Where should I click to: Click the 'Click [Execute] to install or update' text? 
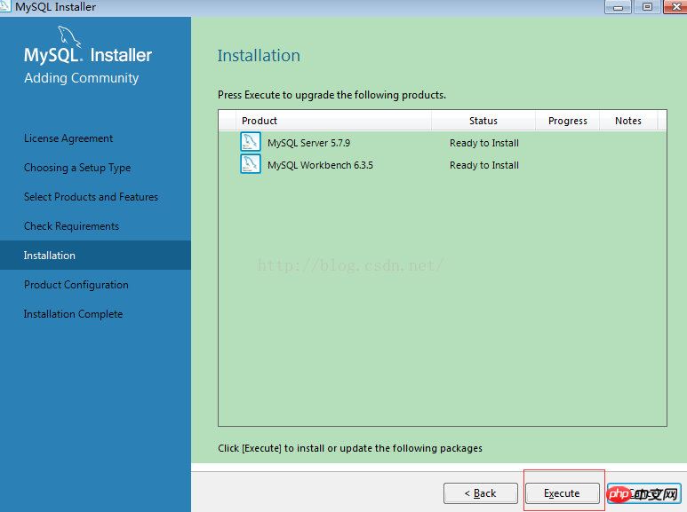click(x=350, y=448)
